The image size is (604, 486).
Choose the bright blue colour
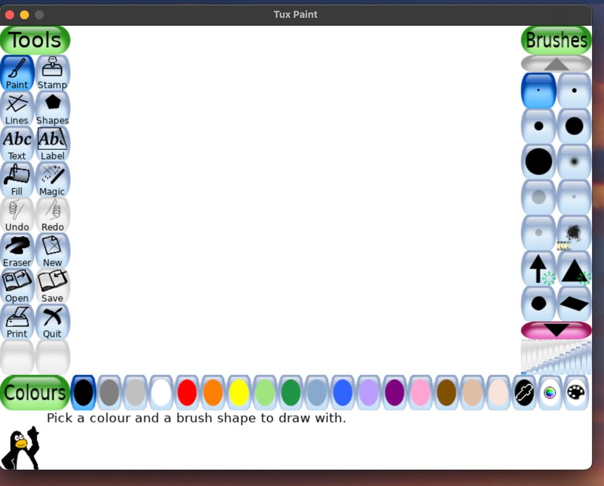tap(343, 392)
